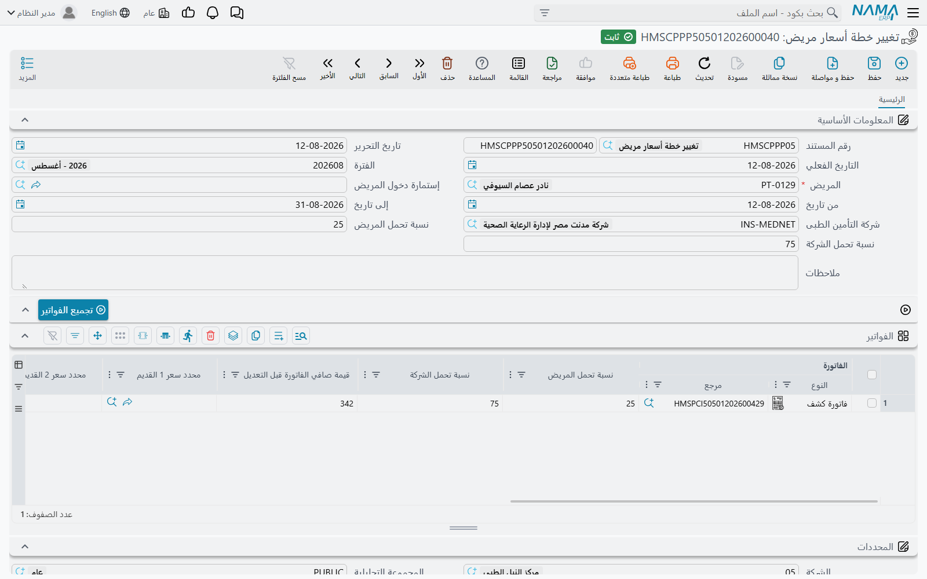Open the المزيد (More) menu icon

pos(27,63)
